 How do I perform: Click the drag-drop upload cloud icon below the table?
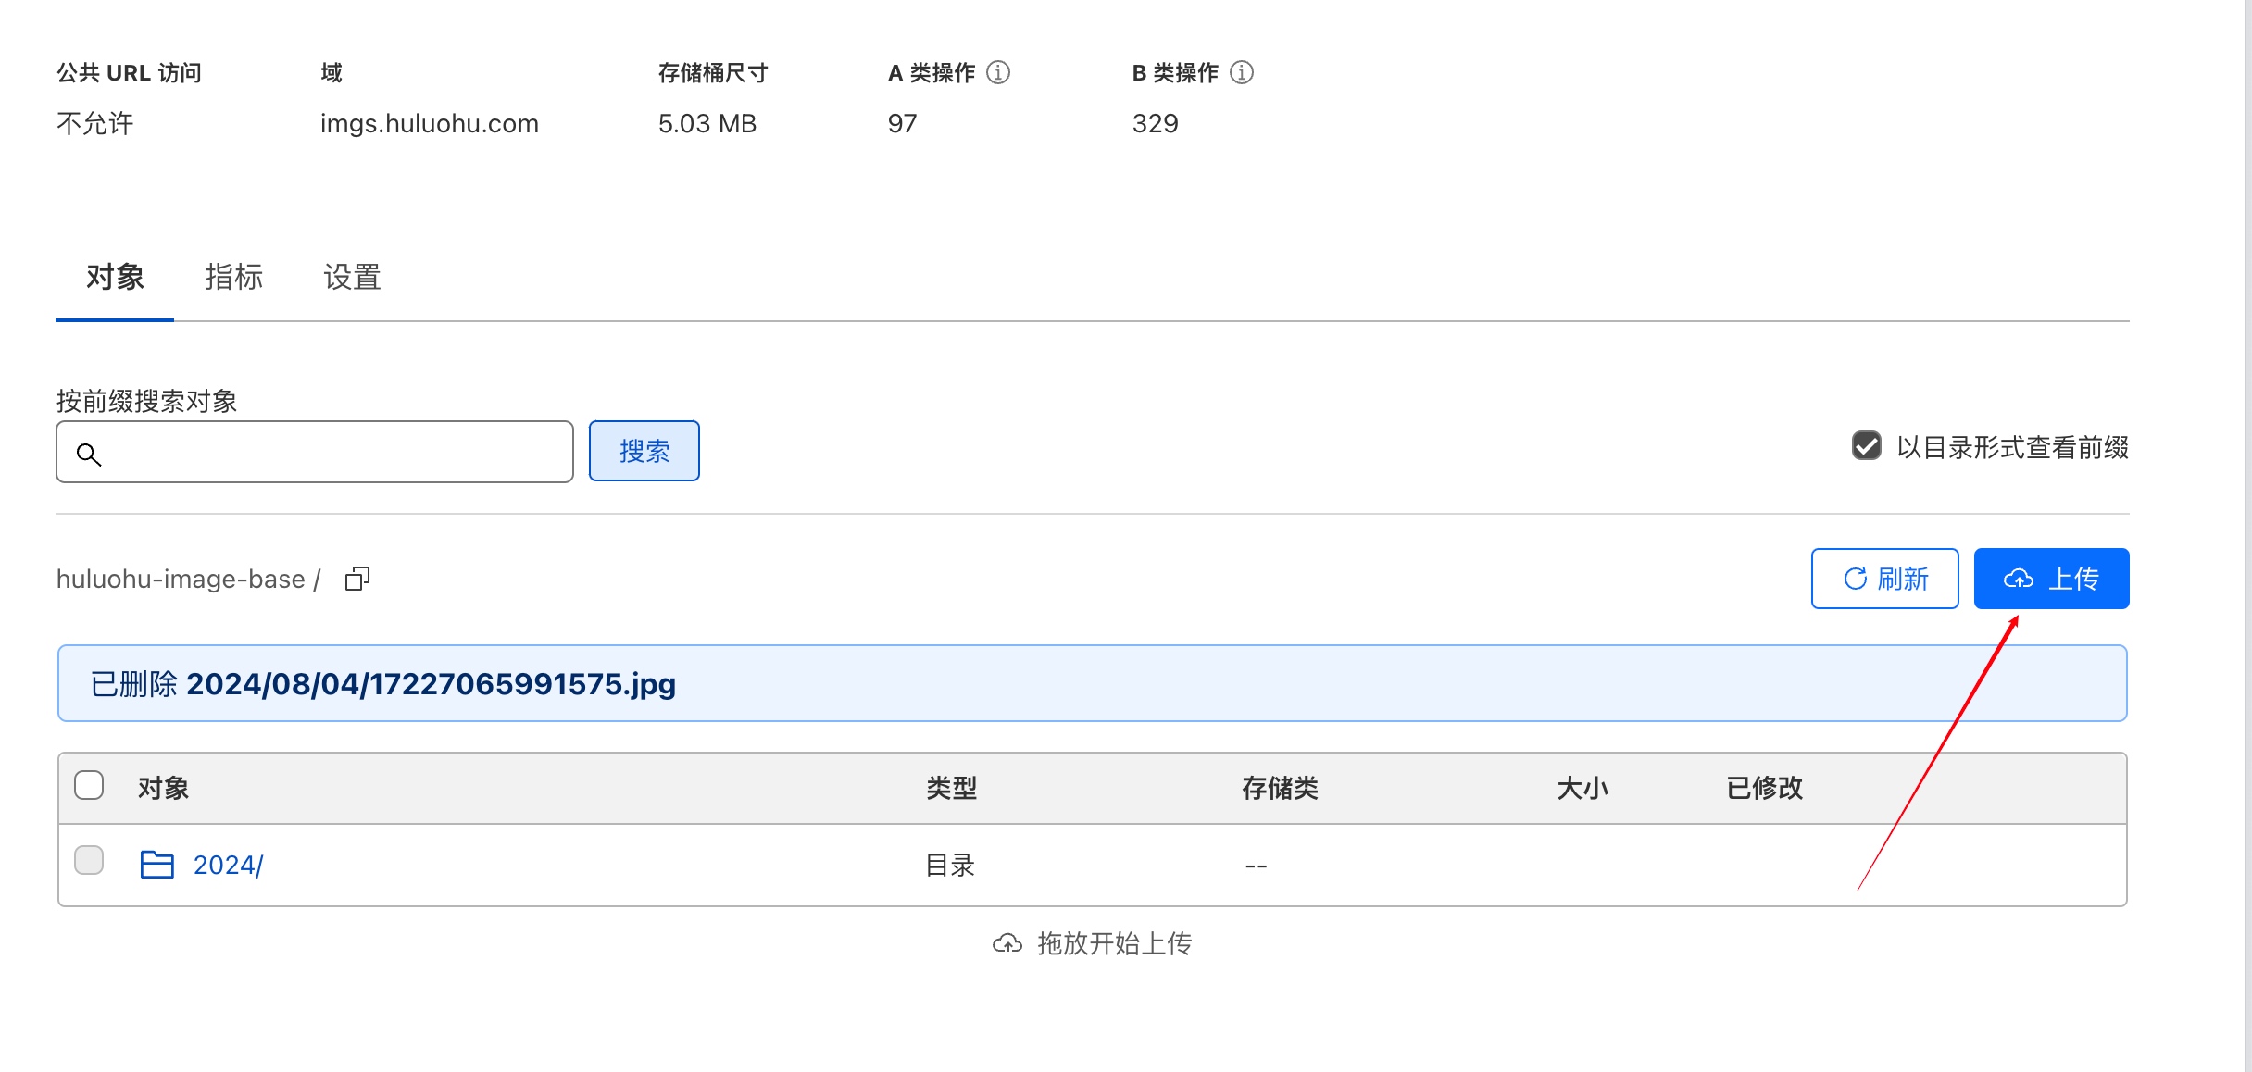click(1008, 943)
